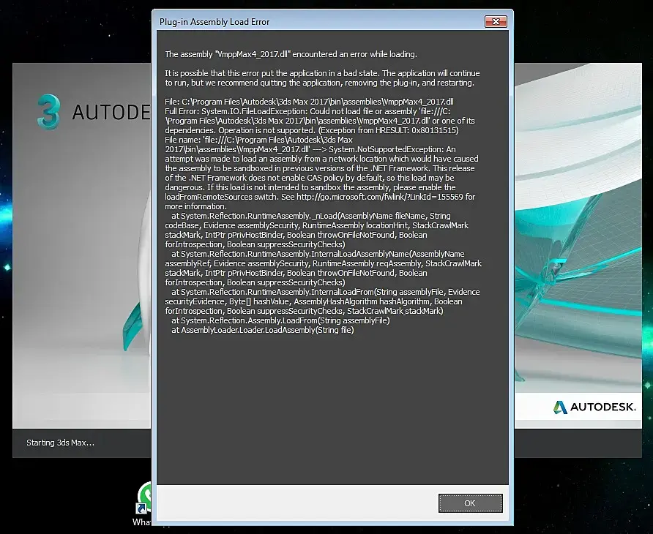The image size is (653, 534).
Task: Click the Autodesk logo on the splash screen
Action: 594,407
